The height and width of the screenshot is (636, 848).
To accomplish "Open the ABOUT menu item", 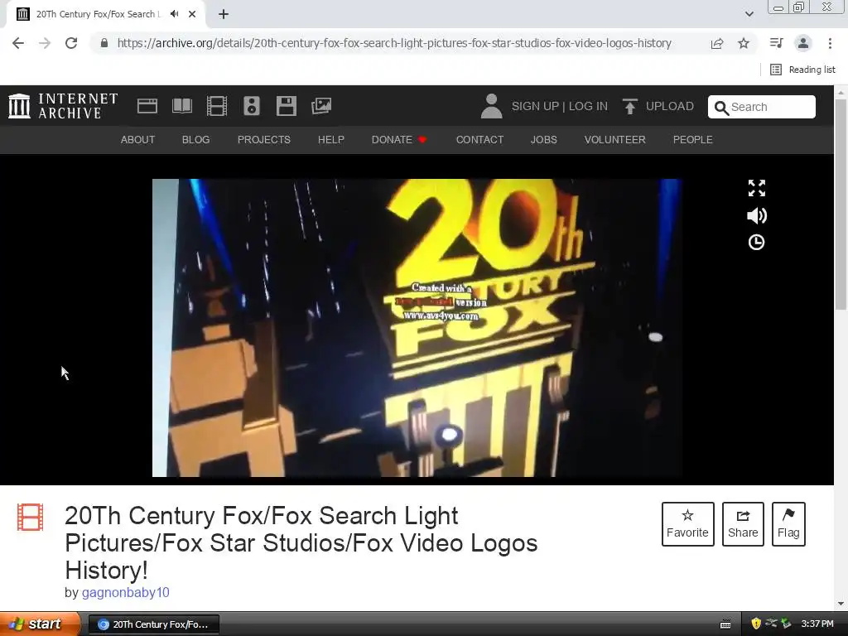I will tap(138, 139).
